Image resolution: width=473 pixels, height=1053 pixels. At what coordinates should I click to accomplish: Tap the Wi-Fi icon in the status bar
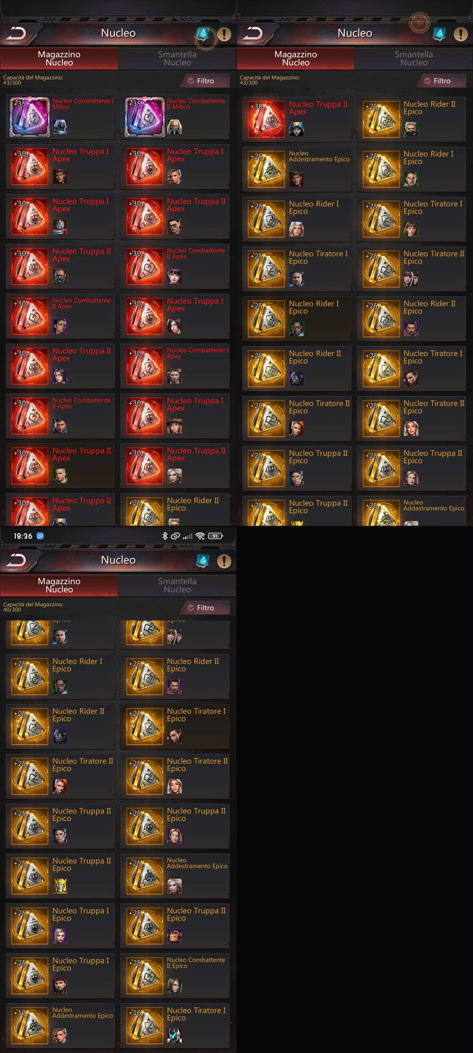[x=200, y=536]
